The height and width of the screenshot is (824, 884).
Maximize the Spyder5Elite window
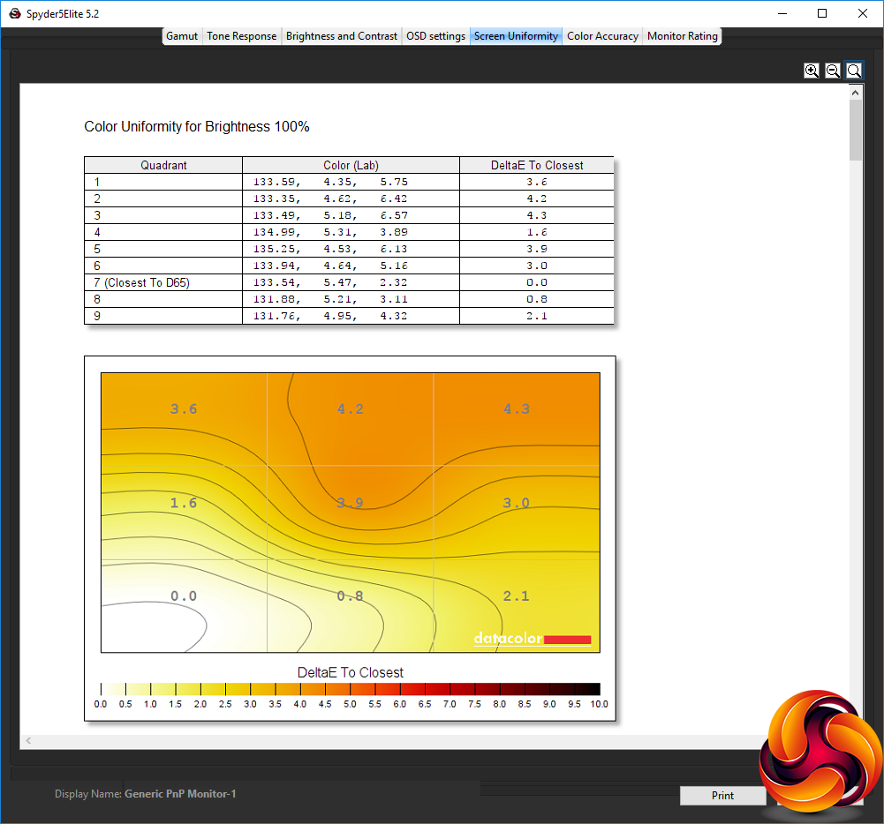(x=822, y=13)
